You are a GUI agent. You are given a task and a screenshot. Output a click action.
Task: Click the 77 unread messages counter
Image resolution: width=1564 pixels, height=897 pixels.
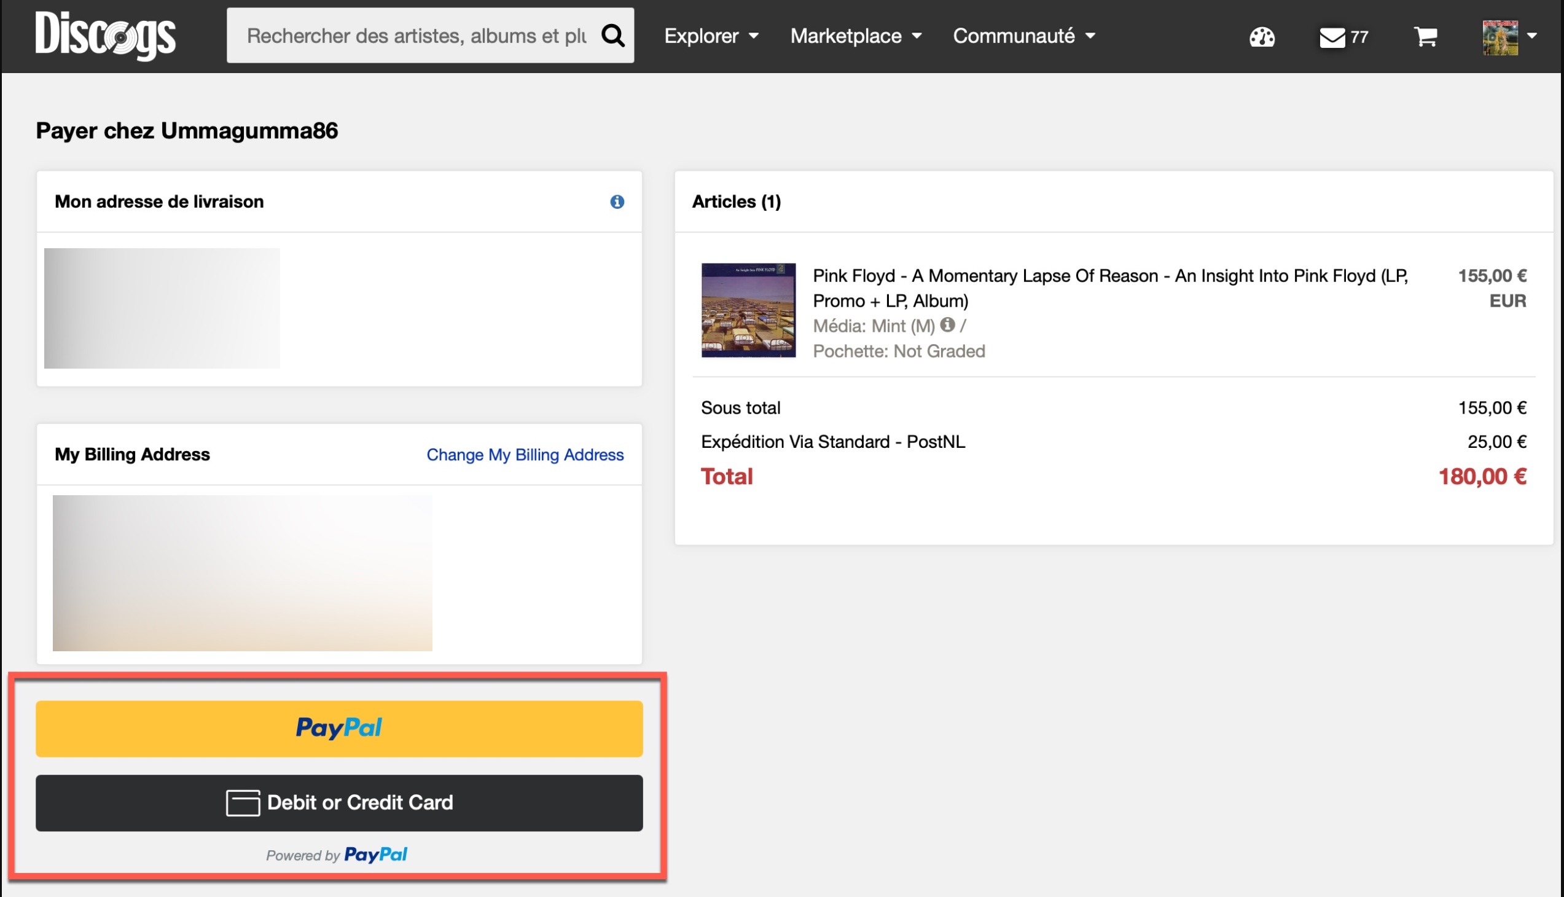click(1359, 37)
